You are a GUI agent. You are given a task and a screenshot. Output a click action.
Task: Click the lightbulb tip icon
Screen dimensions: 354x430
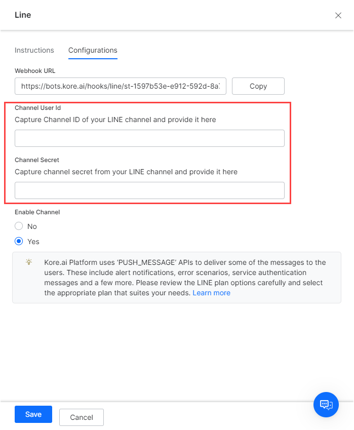pyautogui.click(x=28, y=262)
